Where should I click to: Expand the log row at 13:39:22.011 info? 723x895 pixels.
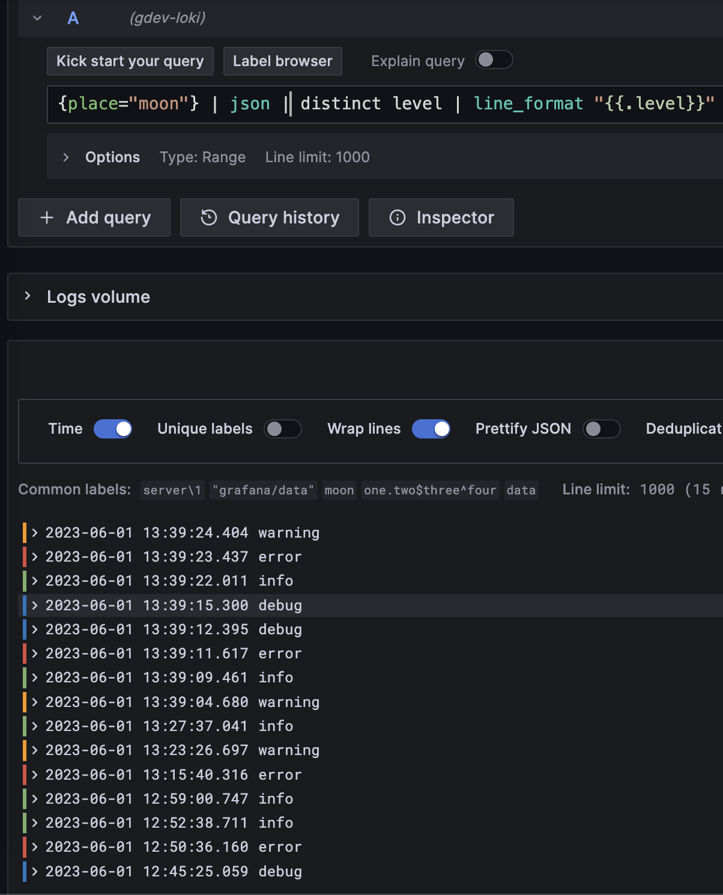[x=34, y=581]
